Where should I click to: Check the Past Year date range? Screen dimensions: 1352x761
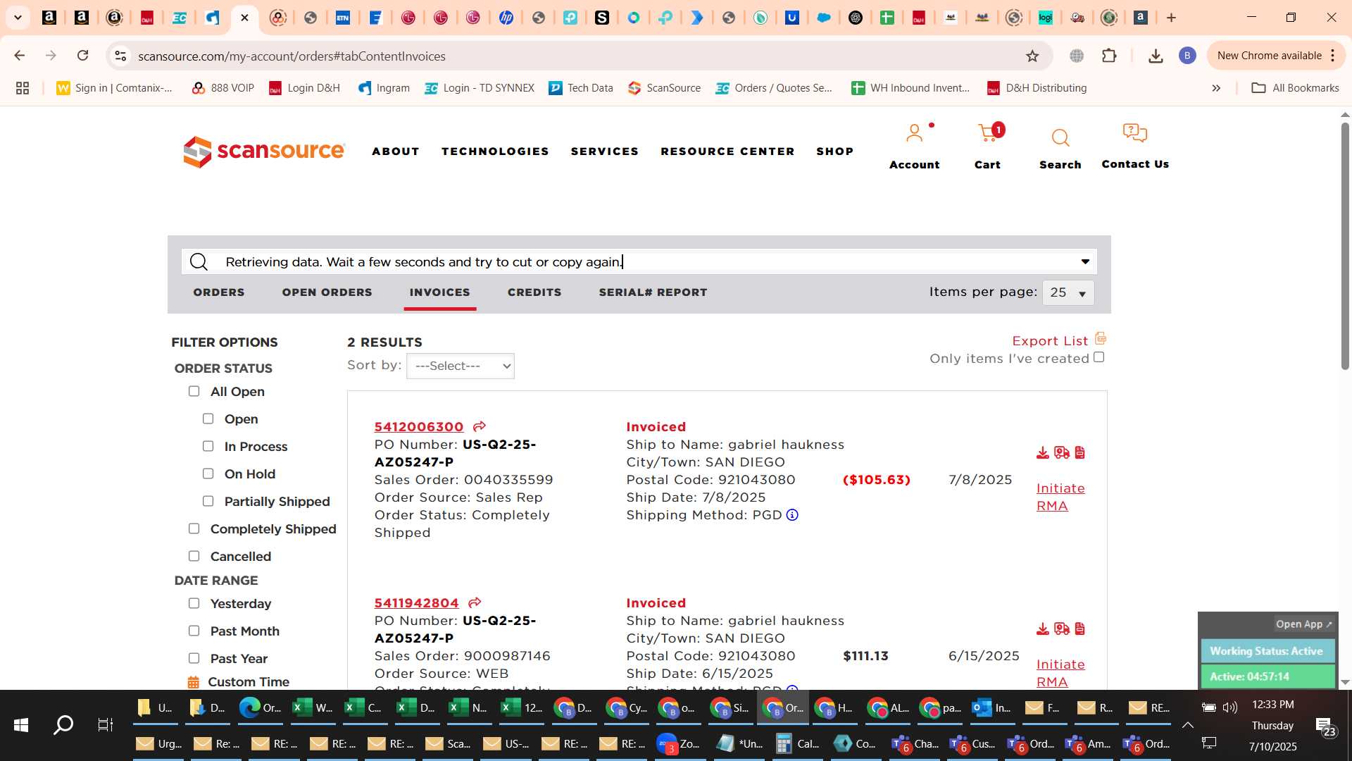coord(194,658)
